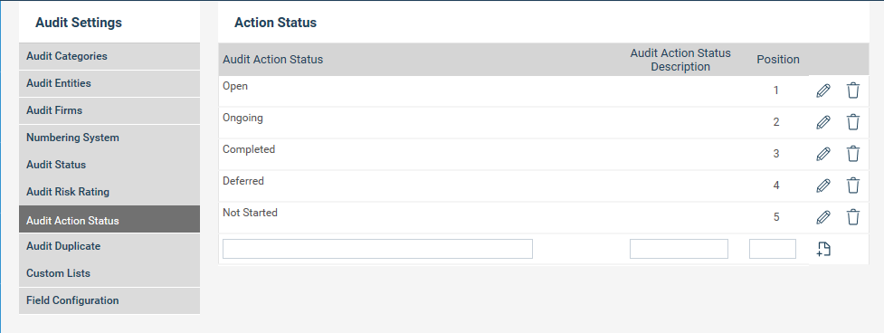
Task: Remove the Completed status with trash icon
Action: click(853, 153)
